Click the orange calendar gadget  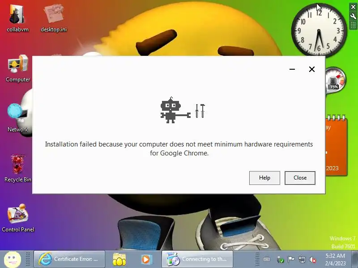[x=336, y=146]
